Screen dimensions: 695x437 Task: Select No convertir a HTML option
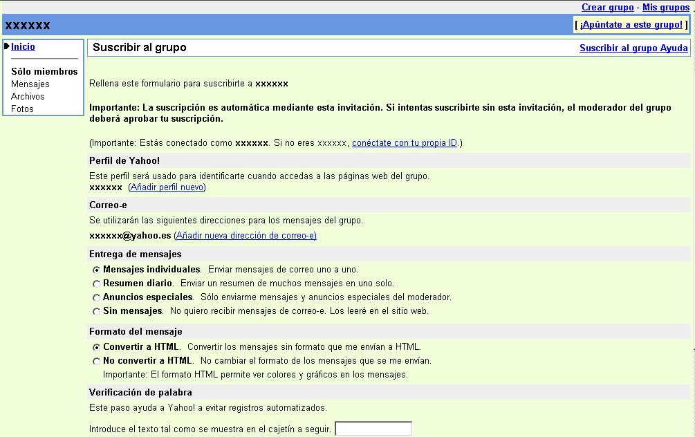(96, 361)
